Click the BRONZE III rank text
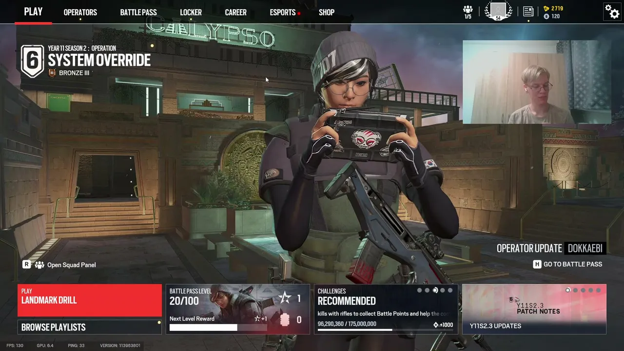This screenshot has height=351, width=624. (x=74, y=73)
